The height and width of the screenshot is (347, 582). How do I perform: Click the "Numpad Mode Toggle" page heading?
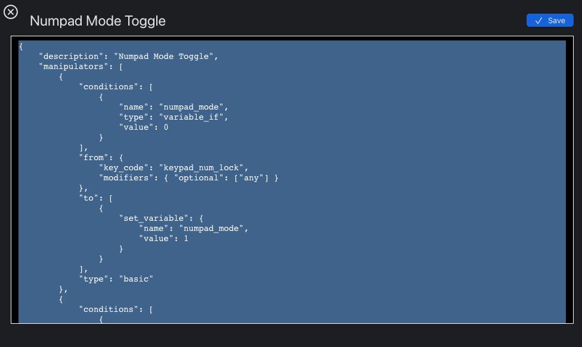[98, 21]
